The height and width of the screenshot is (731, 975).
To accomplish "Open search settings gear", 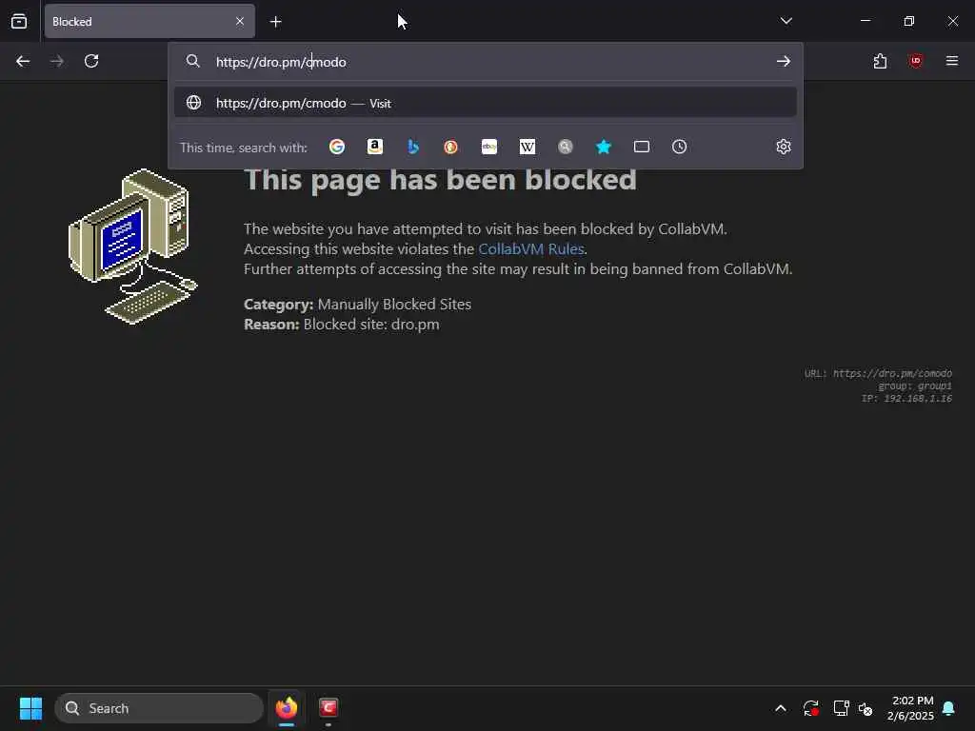I will click(x=784, y=147).
